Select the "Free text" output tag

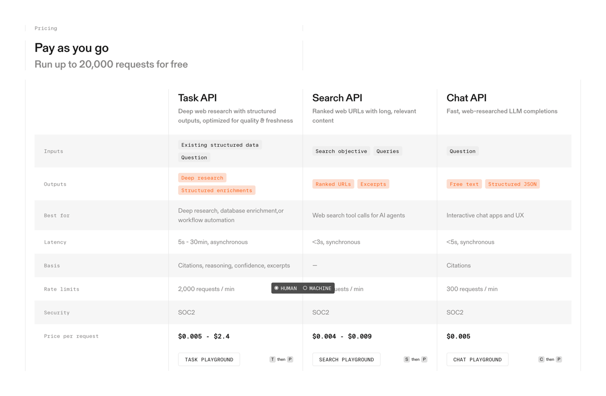pyautogui.click(x=464, y=184)
